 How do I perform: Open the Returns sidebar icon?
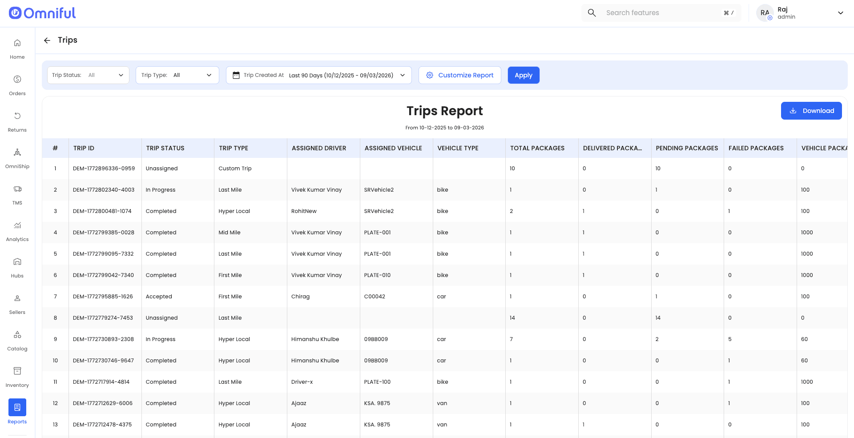[x=17, y=116]
